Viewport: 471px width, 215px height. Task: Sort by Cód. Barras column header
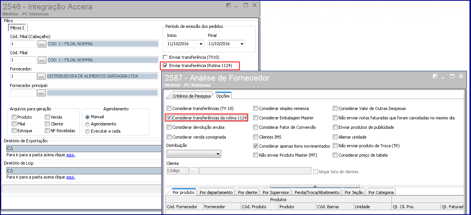[335, 207]
